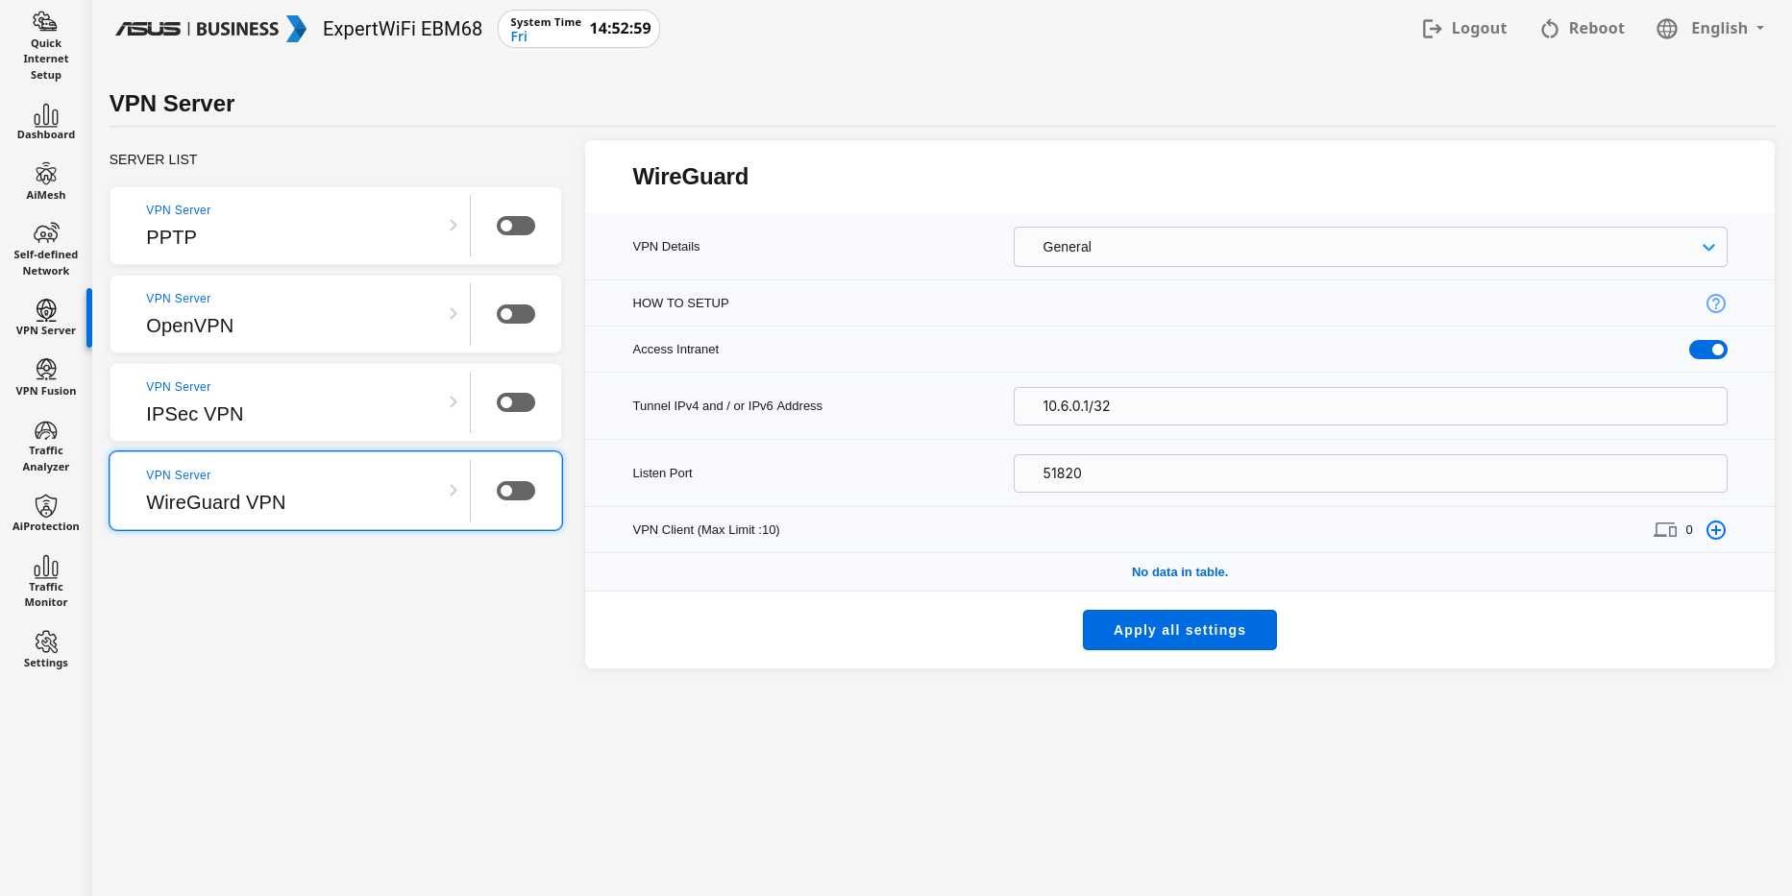Click the Reboot power icon

[x=1549, y=29]
